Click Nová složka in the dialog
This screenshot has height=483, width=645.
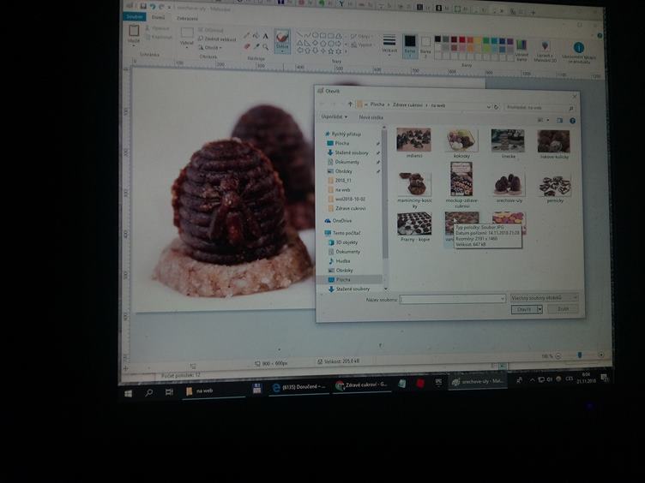click(371, 117)
